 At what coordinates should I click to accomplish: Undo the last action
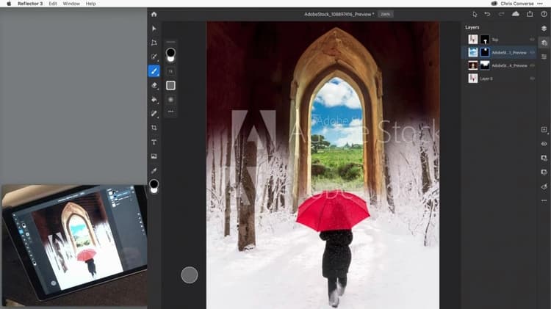click(x=487, y=14)
